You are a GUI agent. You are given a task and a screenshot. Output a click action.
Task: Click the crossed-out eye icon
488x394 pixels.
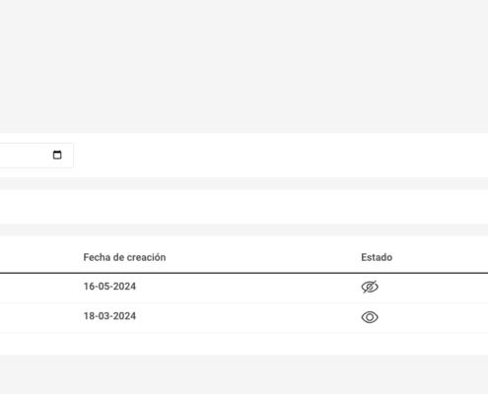pyautogui.click(x=370, y=287)
